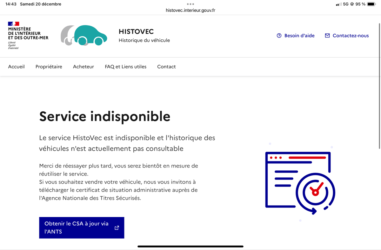381x250 pixels.
Task: Click the Besoin d'aide link
Action: pyautogui.click(x=296, y=36)
